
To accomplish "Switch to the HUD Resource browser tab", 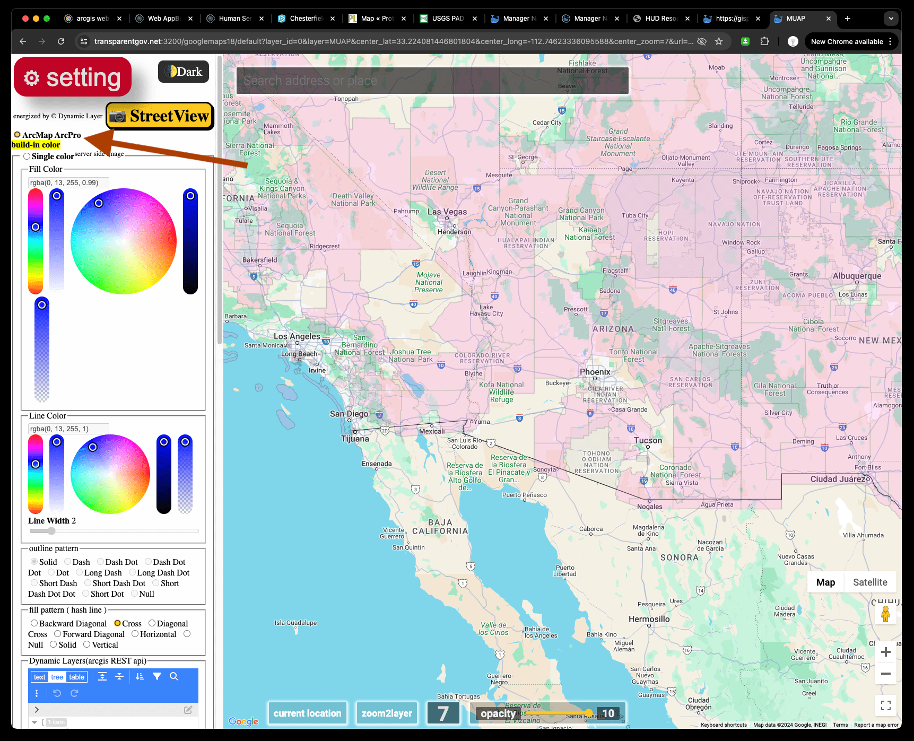I will click(661, 19).
